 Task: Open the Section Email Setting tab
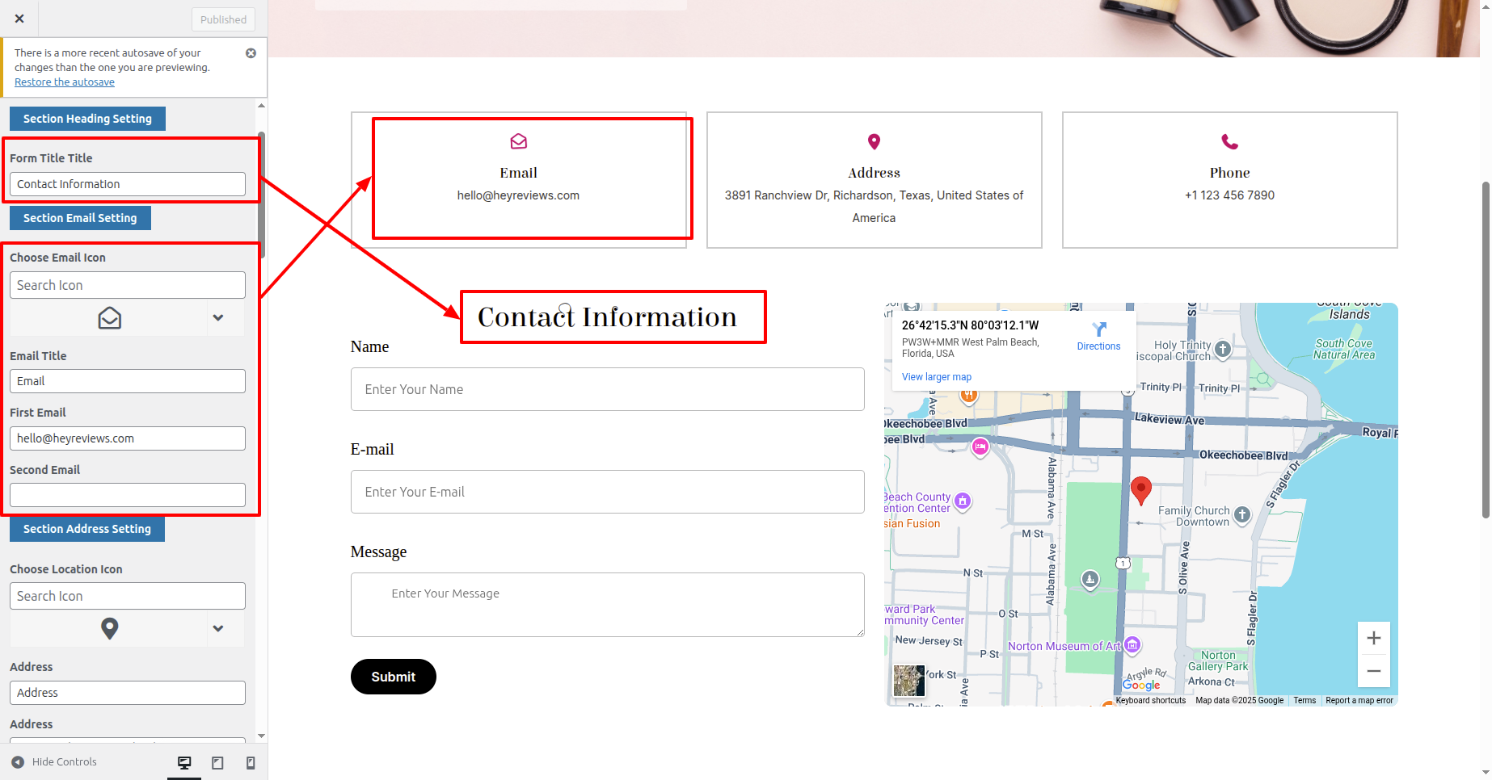(80, 218)
